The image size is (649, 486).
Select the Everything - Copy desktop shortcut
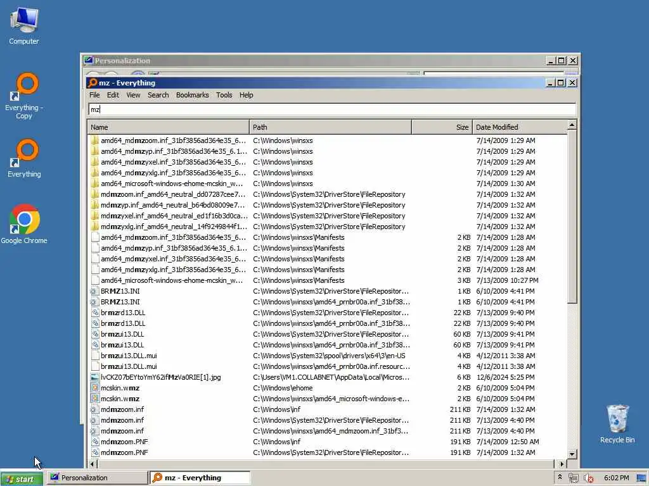(x=24, y=96)
